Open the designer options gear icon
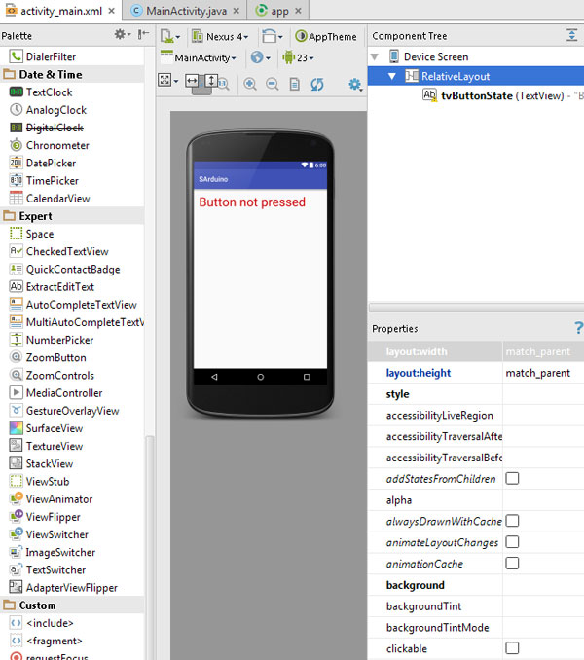This screenshot has width=584, height=660. [x=355, y=85]
